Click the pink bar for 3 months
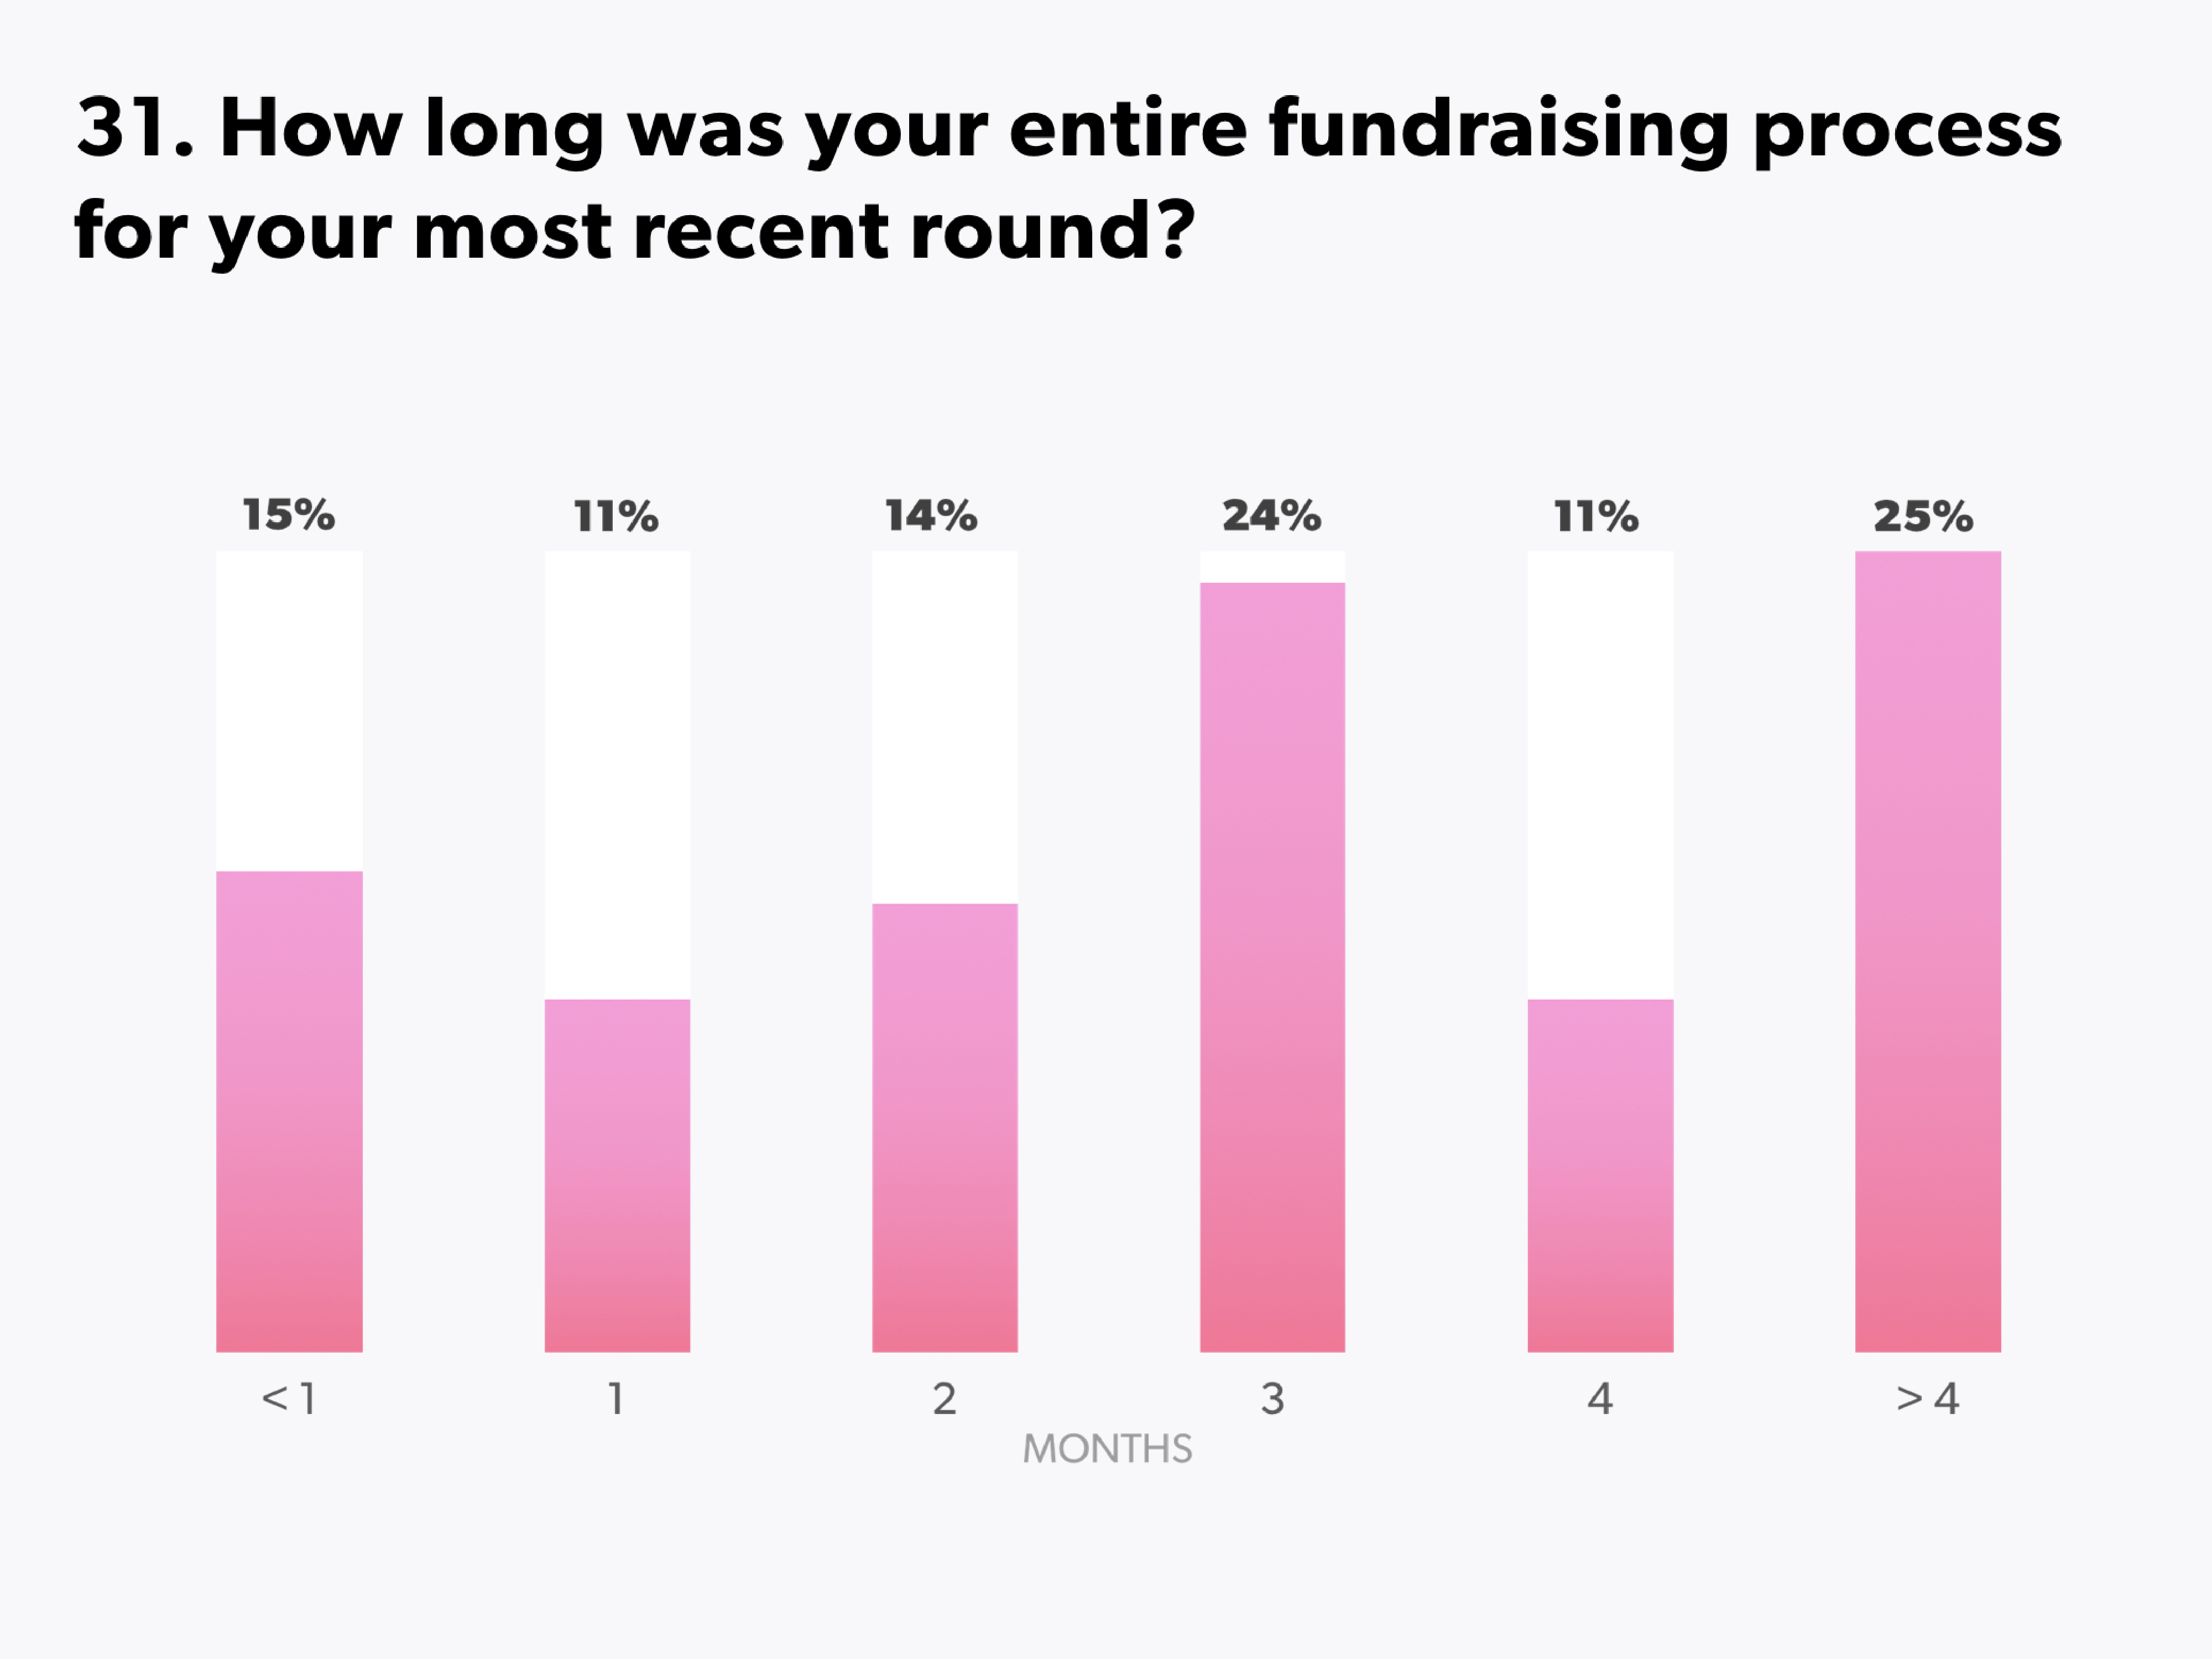Image resolution: width=2212 pixels, height=1659 pixels. pyautogui.click(x=1272, y=967)
